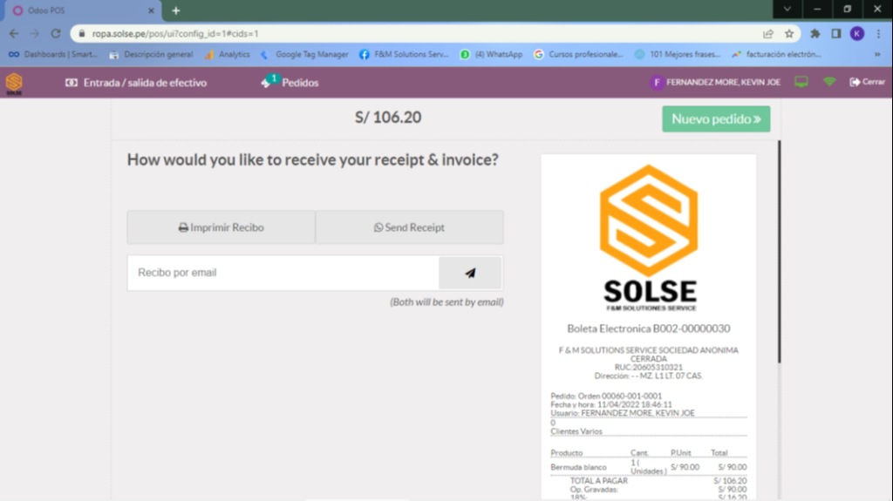Click the green monitor customer display icon
893x501 pixels.
point(801,82)
